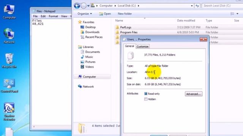Close the Properties dialog

[x=204, y=39]
